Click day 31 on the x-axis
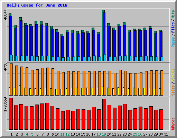Viewport: 177px width, 138px height. [166, 134]
